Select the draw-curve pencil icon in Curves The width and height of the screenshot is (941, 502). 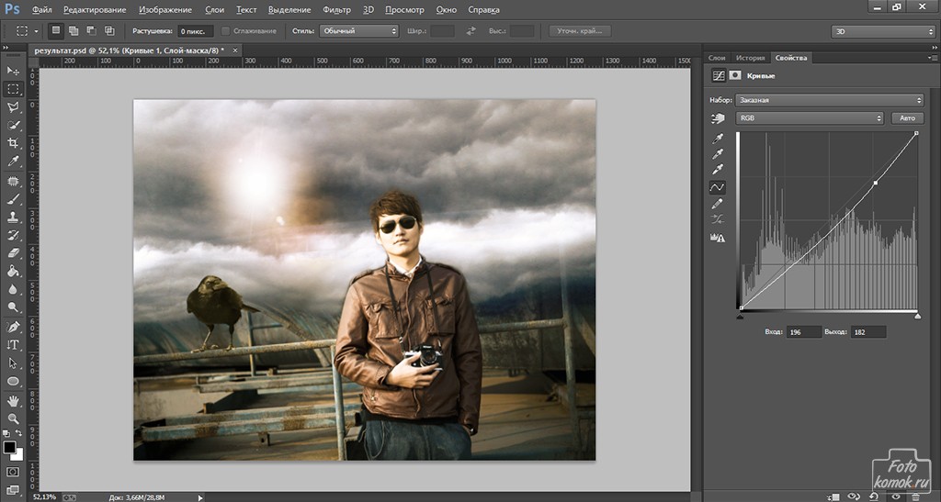pyautogui.click(x=719, y=203)
